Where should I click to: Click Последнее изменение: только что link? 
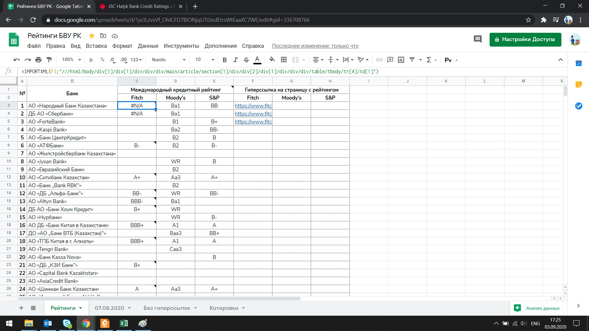point(315,46)
